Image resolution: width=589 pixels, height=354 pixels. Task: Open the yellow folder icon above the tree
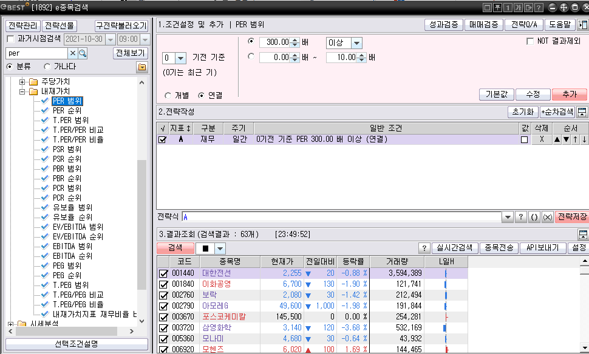[x=142, y=67]
